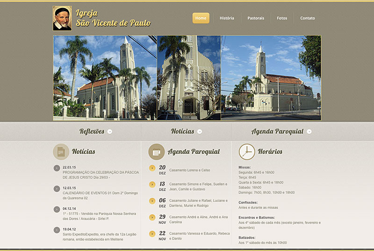Click the calendar icon beside Agenda Paroquial

156,151
